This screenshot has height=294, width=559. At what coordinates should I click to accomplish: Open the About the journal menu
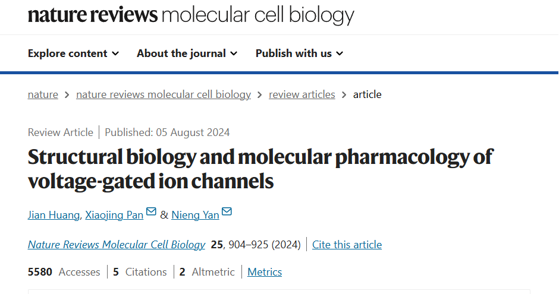click(187, 53)
